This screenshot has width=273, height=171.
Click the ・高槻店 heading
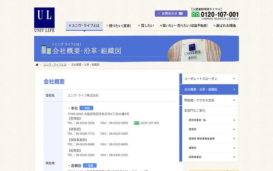(x=75, y=165)
